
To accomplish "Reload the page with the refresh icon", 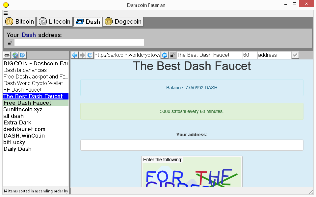I will 90,55.
